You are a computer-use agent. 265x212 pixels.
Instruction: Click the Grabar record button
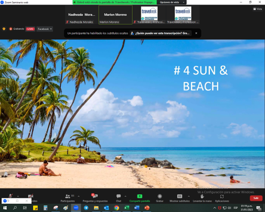tap(160, 198)
